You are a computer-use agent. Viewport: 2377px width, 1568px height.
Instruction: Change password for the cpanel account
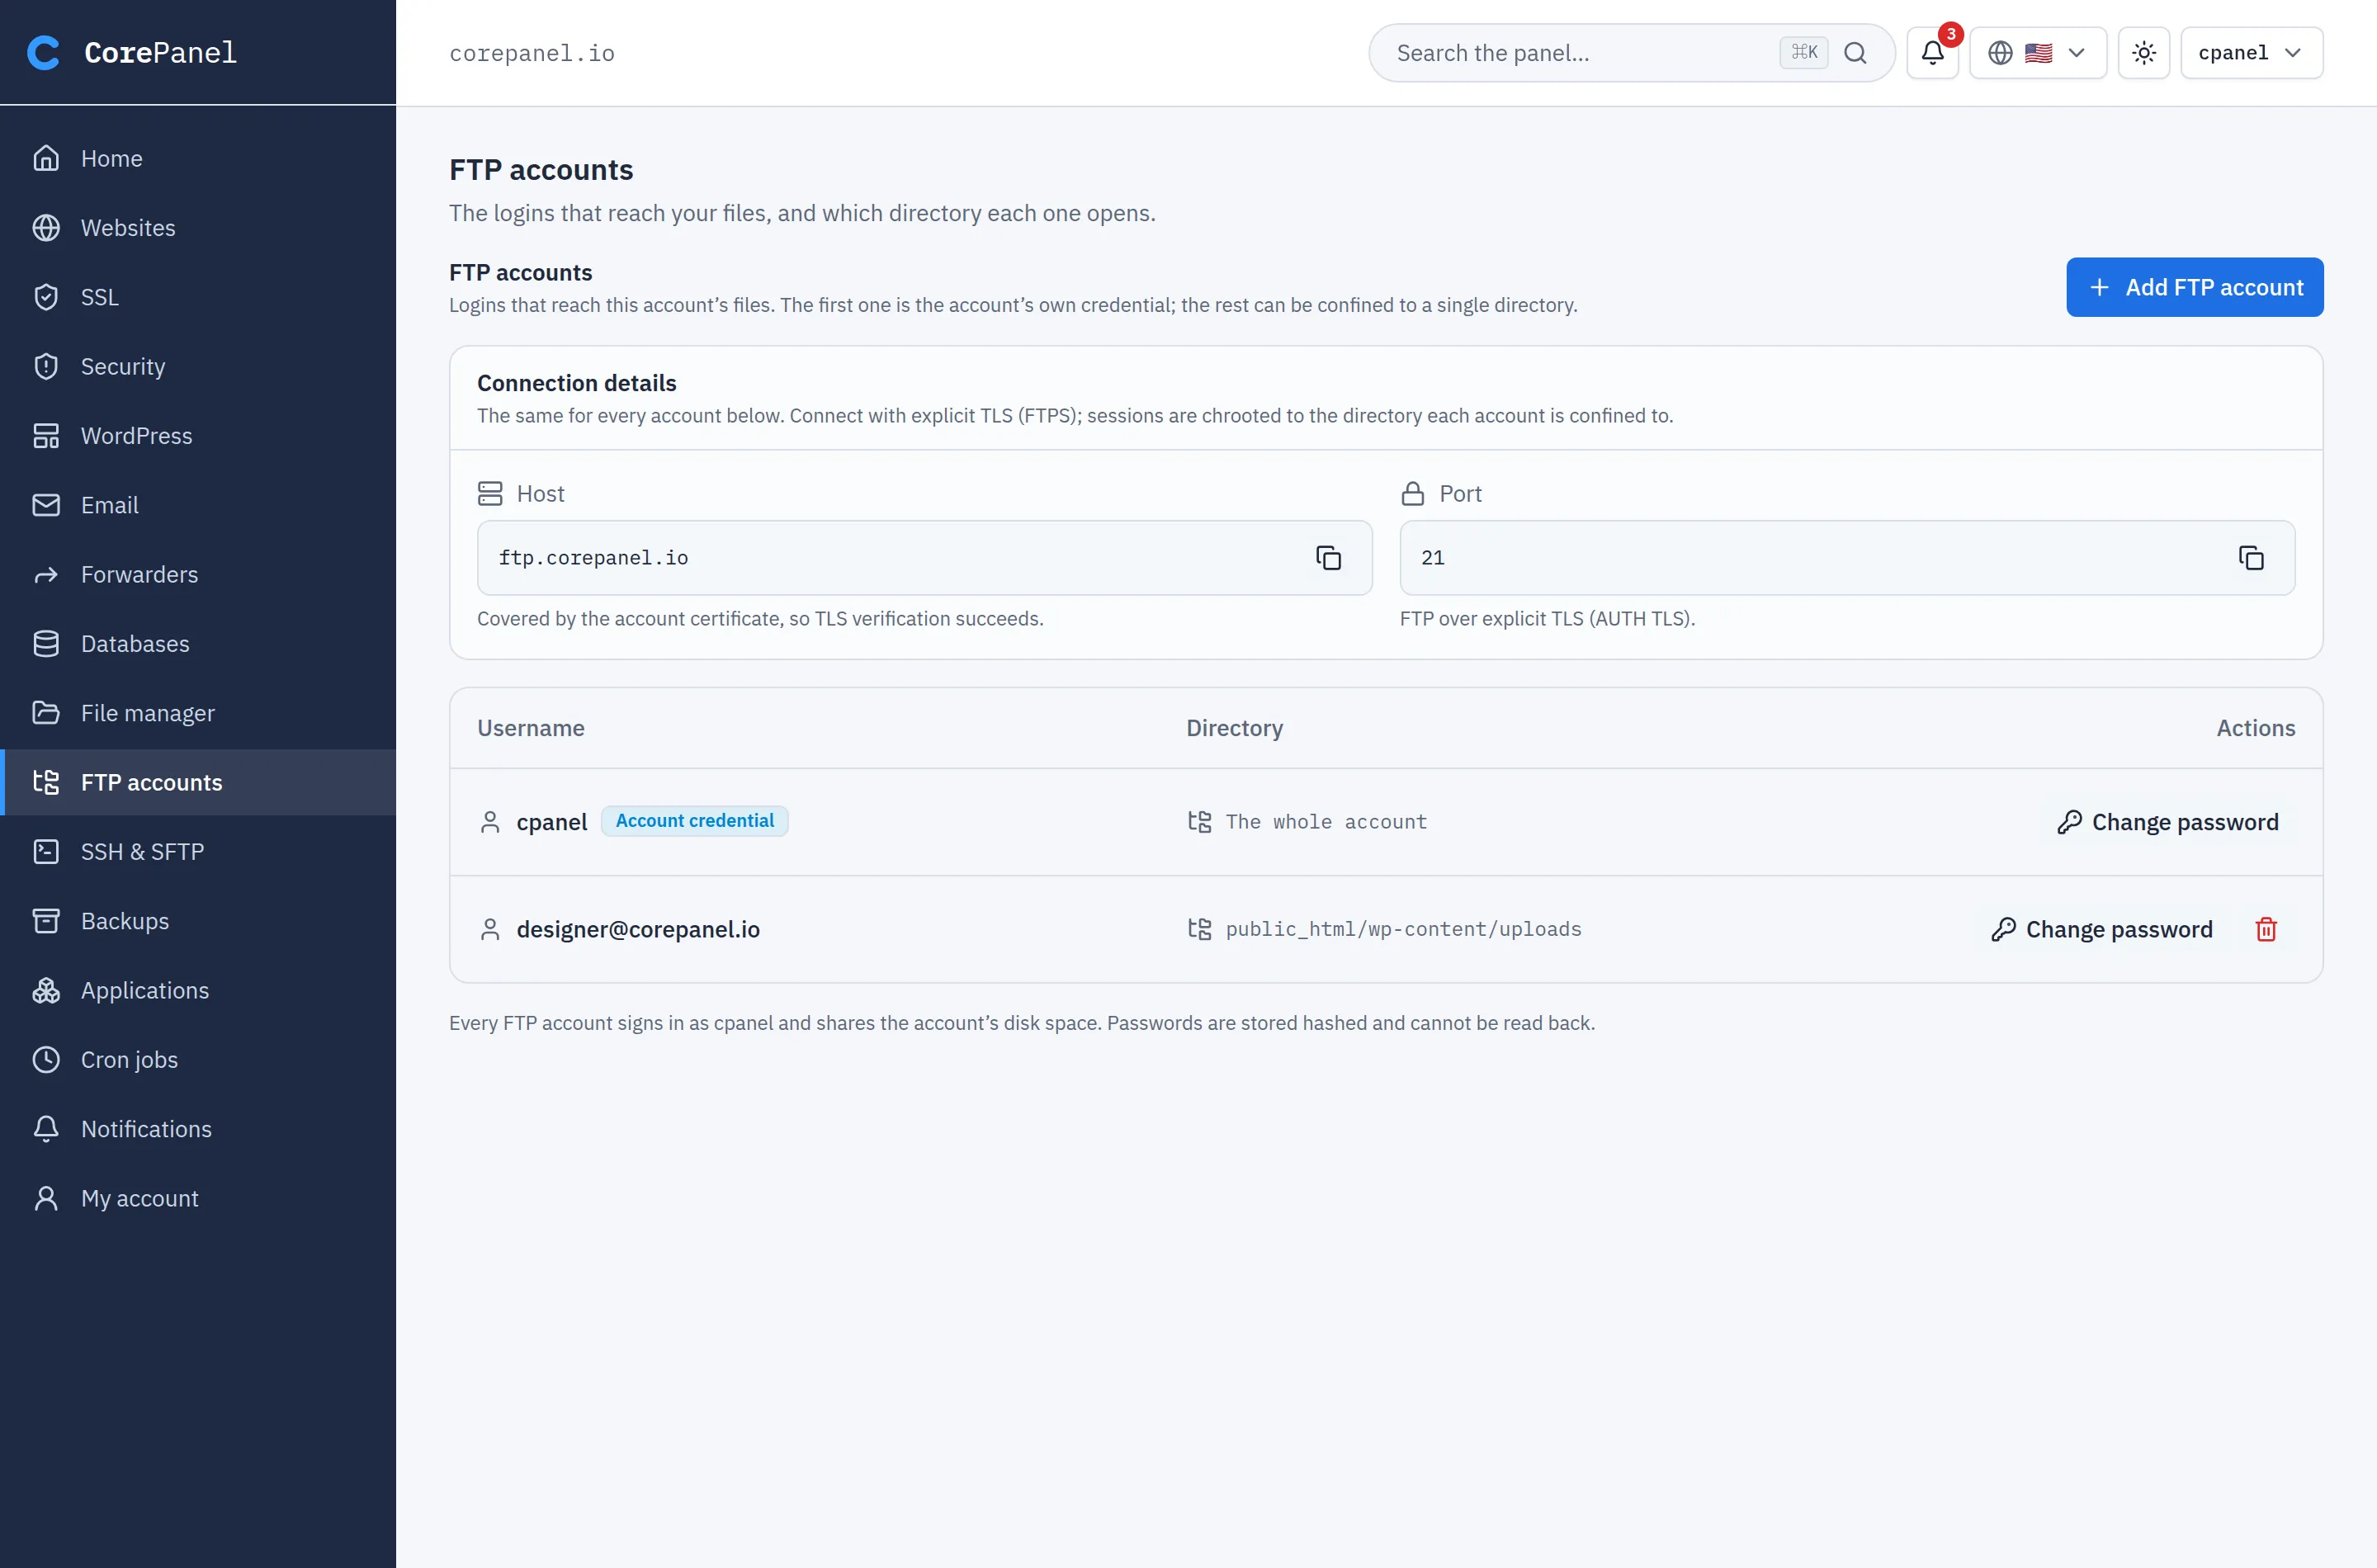tap(2168, 822)
